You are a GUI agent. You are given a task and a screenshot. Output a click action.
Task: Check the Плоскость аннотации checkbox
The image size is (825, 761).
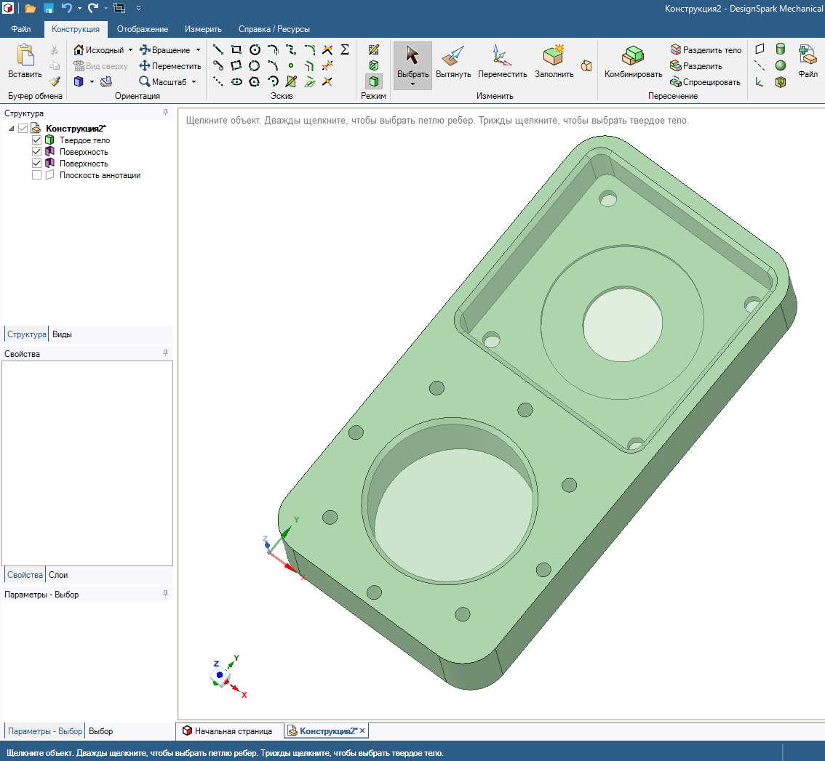tap(36, 175)
